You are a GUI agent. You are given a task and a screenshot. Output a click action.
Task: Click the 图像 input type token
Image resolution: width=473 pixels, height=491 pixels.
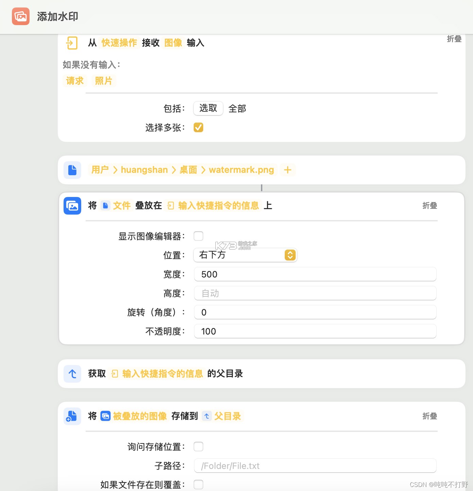click(173, 43)
